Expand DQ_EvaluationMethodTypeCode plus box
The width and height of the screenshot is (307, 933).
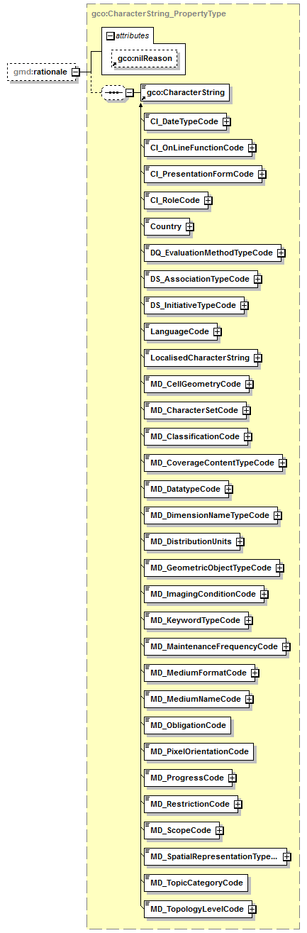coord(281,253)
